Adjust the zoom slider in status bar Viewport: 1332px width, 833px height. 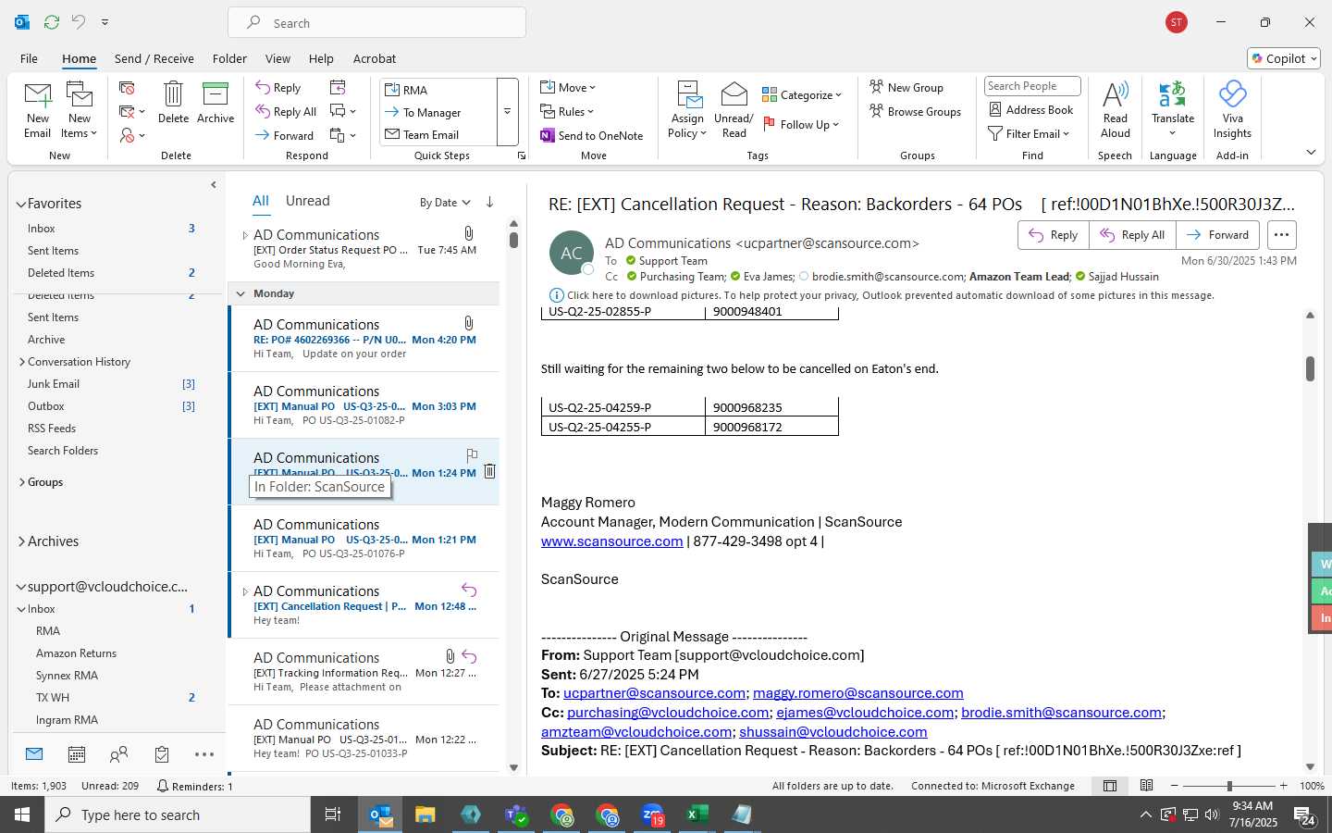pyautogui.click(x=1229, y=786)
